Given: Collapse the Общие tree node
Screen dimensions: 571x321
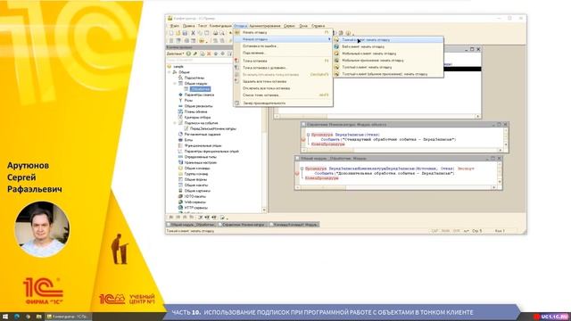Looking at the screenshot, I should [170, 72].
